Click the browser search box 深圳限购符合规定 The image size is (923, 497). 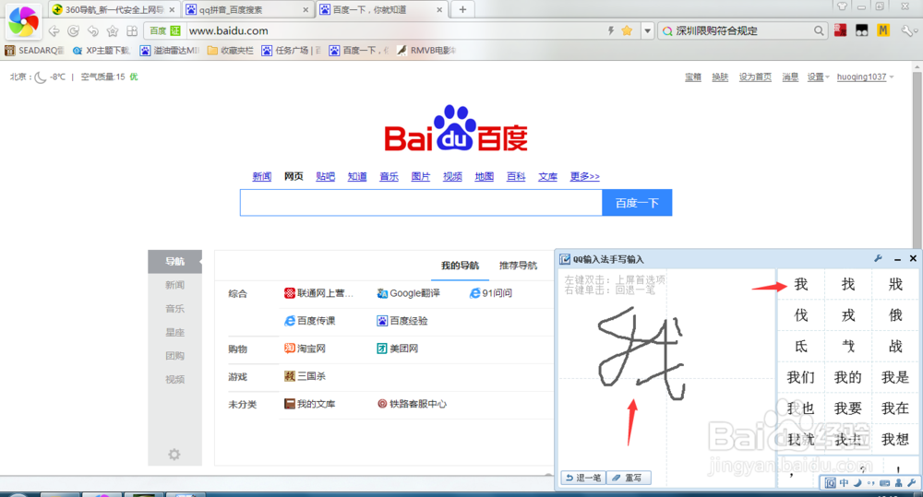click(x=742, y=30)
